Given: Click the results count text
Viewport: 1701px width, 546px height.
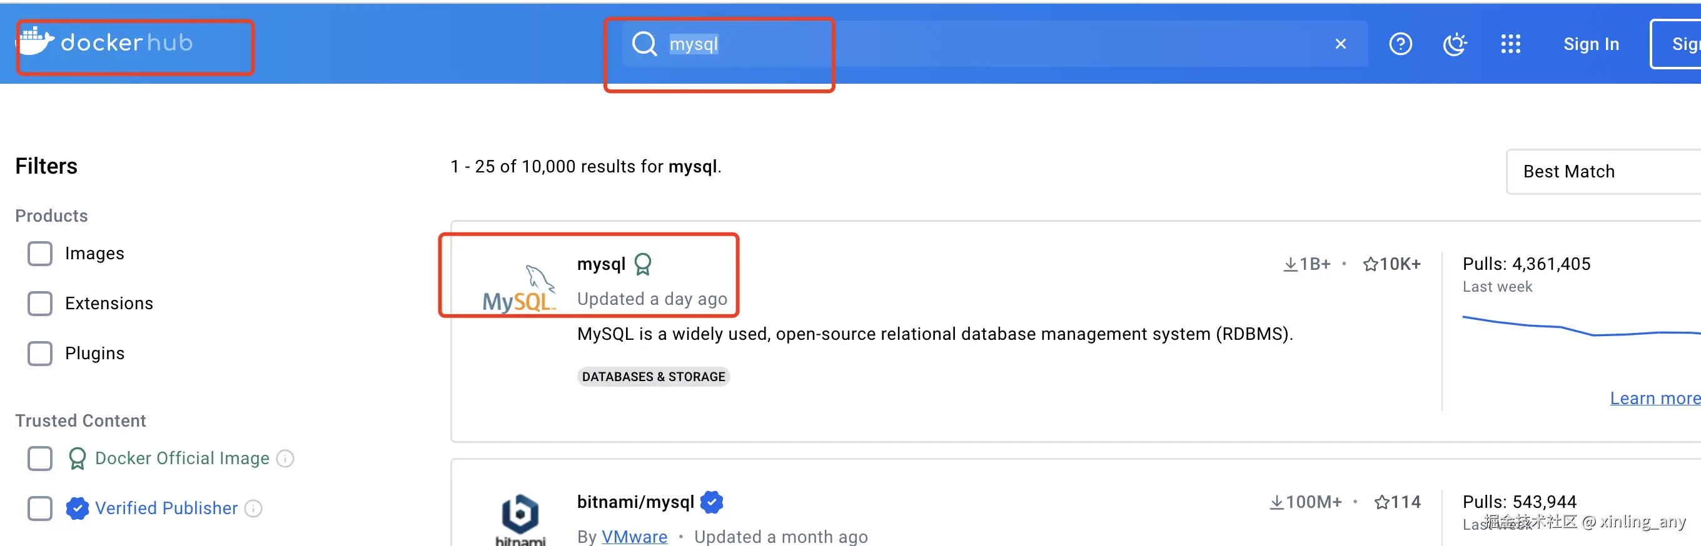Looking at the screenshot, I should (586, 166).
